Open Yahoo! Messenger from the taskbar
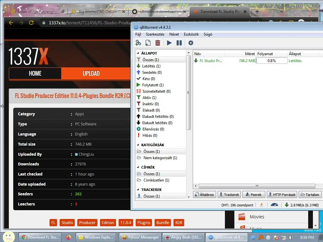Screen dimensions: 323x242 point(140,237)
